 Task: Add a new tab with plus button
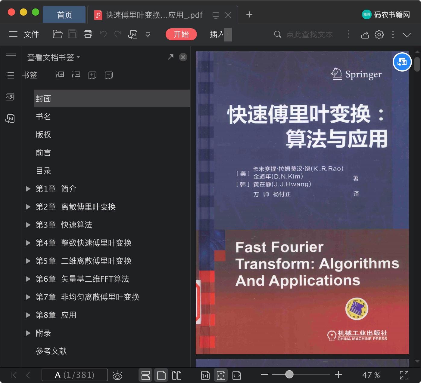coord(249,14)
